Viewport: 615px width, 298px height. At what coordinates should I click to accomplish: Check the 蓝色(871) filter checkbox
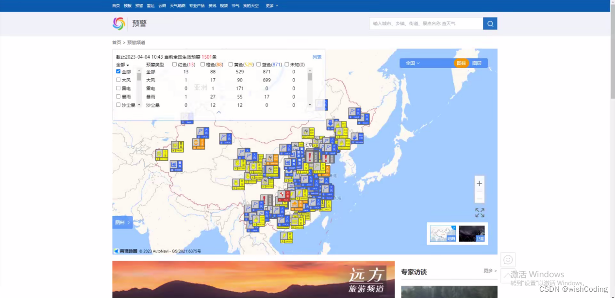click(x=259, y=64)
